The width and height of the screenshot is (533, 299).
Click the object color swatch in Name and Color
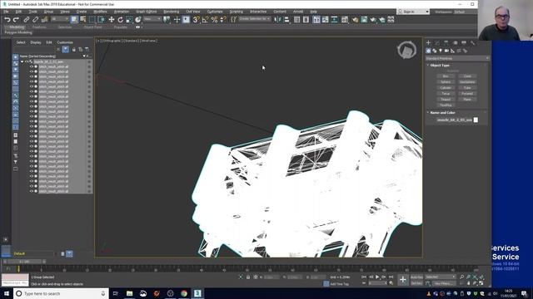tap(476, 120)
